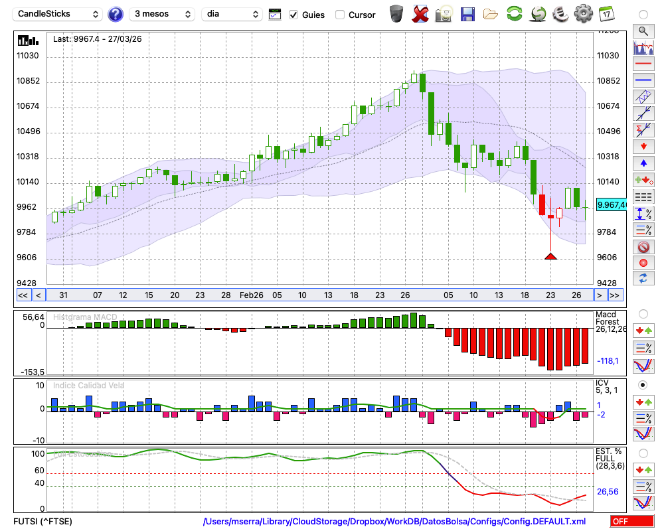Select the radio button at top right
Image resolution: width=664 pixels, height=531 pixels.
click(643, 15)
